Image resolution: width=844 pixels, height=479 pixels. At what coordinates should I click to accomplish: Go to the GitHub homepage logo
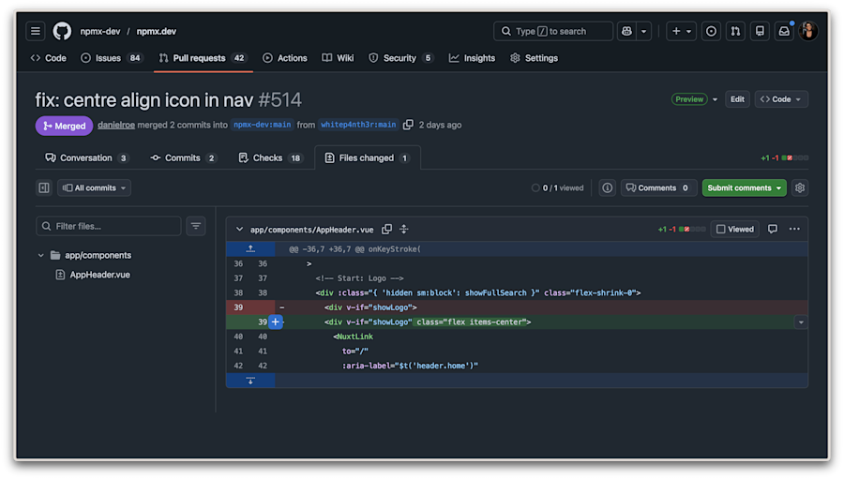pyautogui.click(x=62, y=31)
